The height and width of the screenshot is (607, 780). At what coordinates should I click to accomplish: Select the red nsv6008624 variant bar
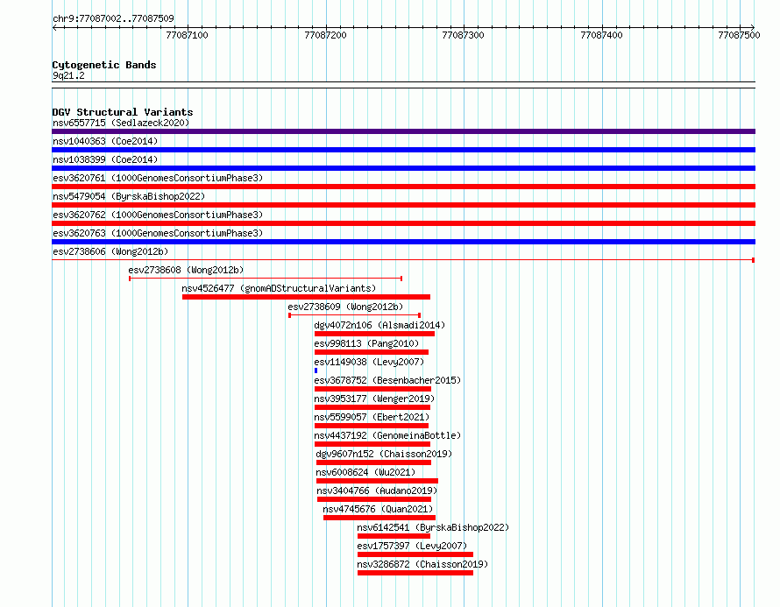coord(377,481)
